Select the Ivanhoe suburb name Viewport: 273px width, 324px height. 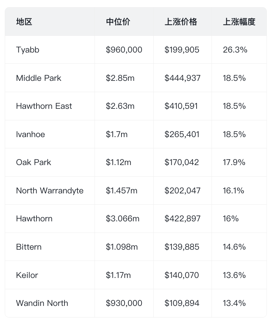pyautogui.click(x=30, y=134)
